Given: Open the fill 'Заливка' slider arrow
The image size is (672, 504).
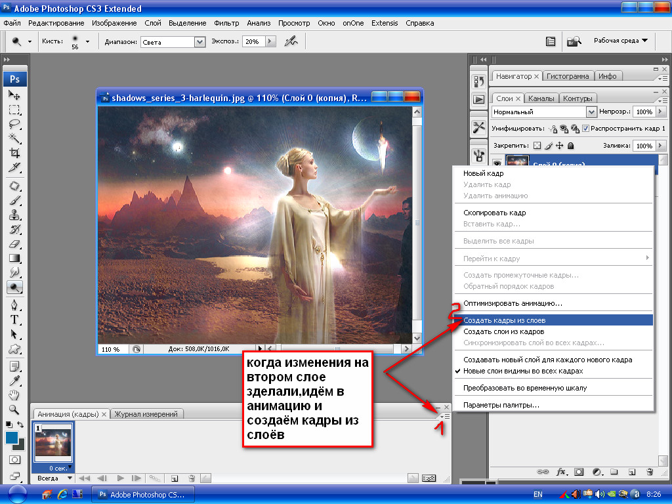Looking at the screenshot, I should (x=660, y=146).
